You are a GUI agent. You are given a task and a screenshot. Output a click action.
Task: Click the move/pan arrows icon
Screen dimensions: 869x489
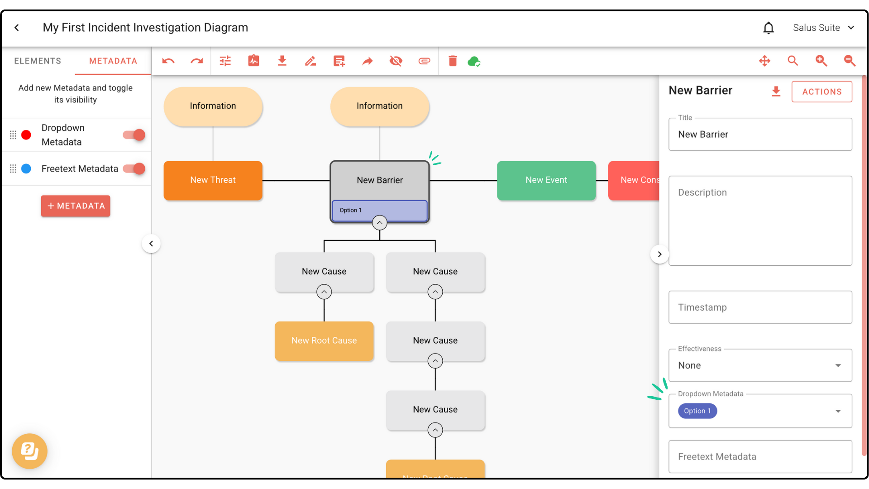764,61
